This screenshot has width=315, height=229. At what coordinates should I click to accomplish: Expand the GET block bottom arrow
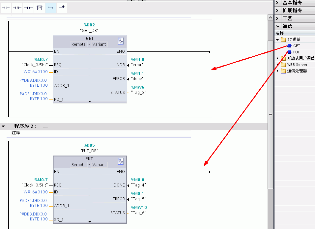click(90, 101)
